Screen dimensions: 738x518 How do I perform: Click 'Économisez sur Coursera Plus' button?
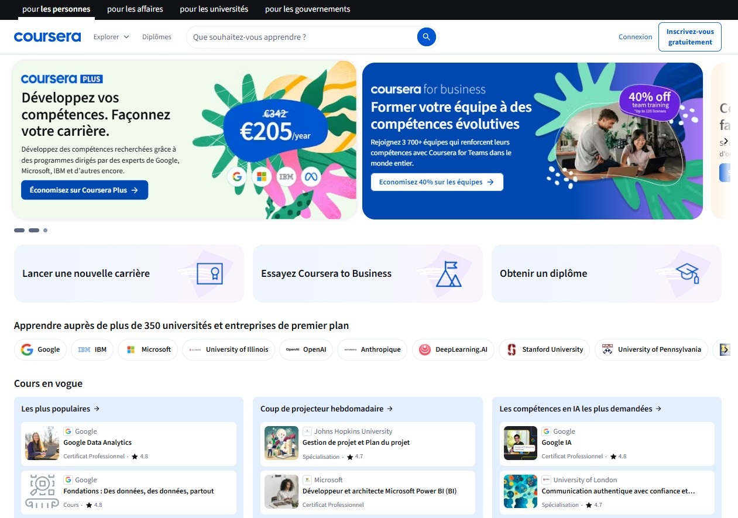click(x=84, y=190)
